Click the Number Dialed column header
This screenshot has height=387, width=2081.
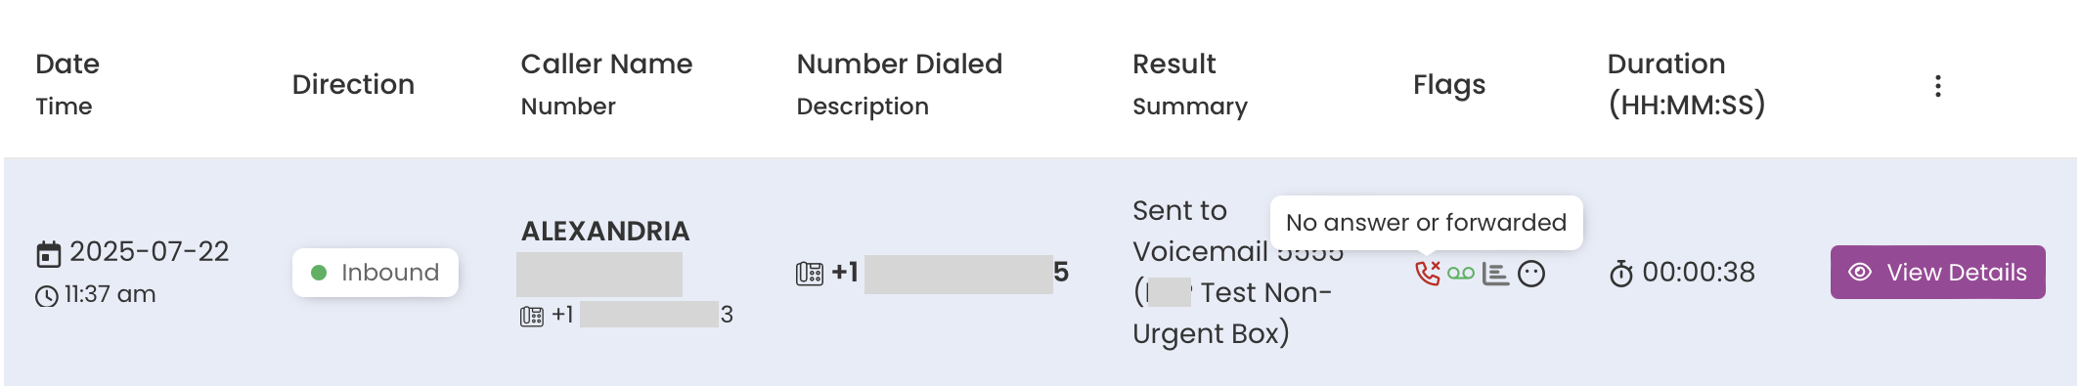coord(900,64)
